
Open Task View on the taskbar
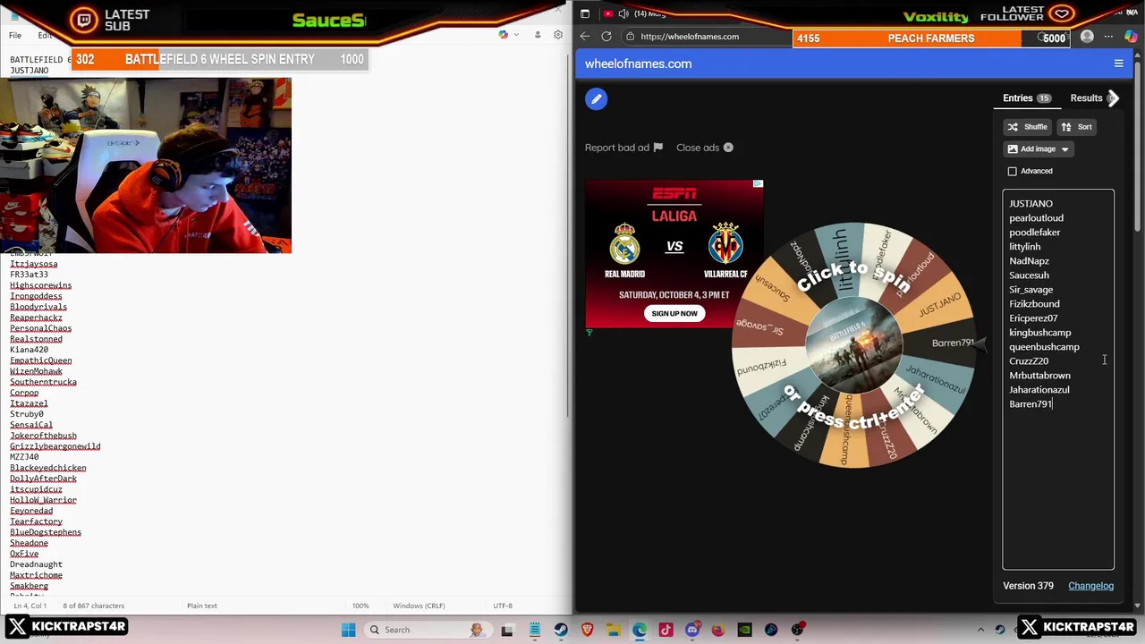[x=507, y=630]
